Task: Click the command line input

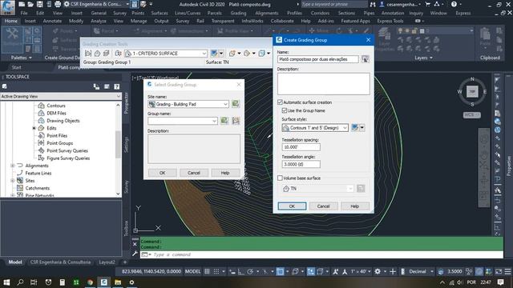Action: pyautogui.click(x=321, y=254)
